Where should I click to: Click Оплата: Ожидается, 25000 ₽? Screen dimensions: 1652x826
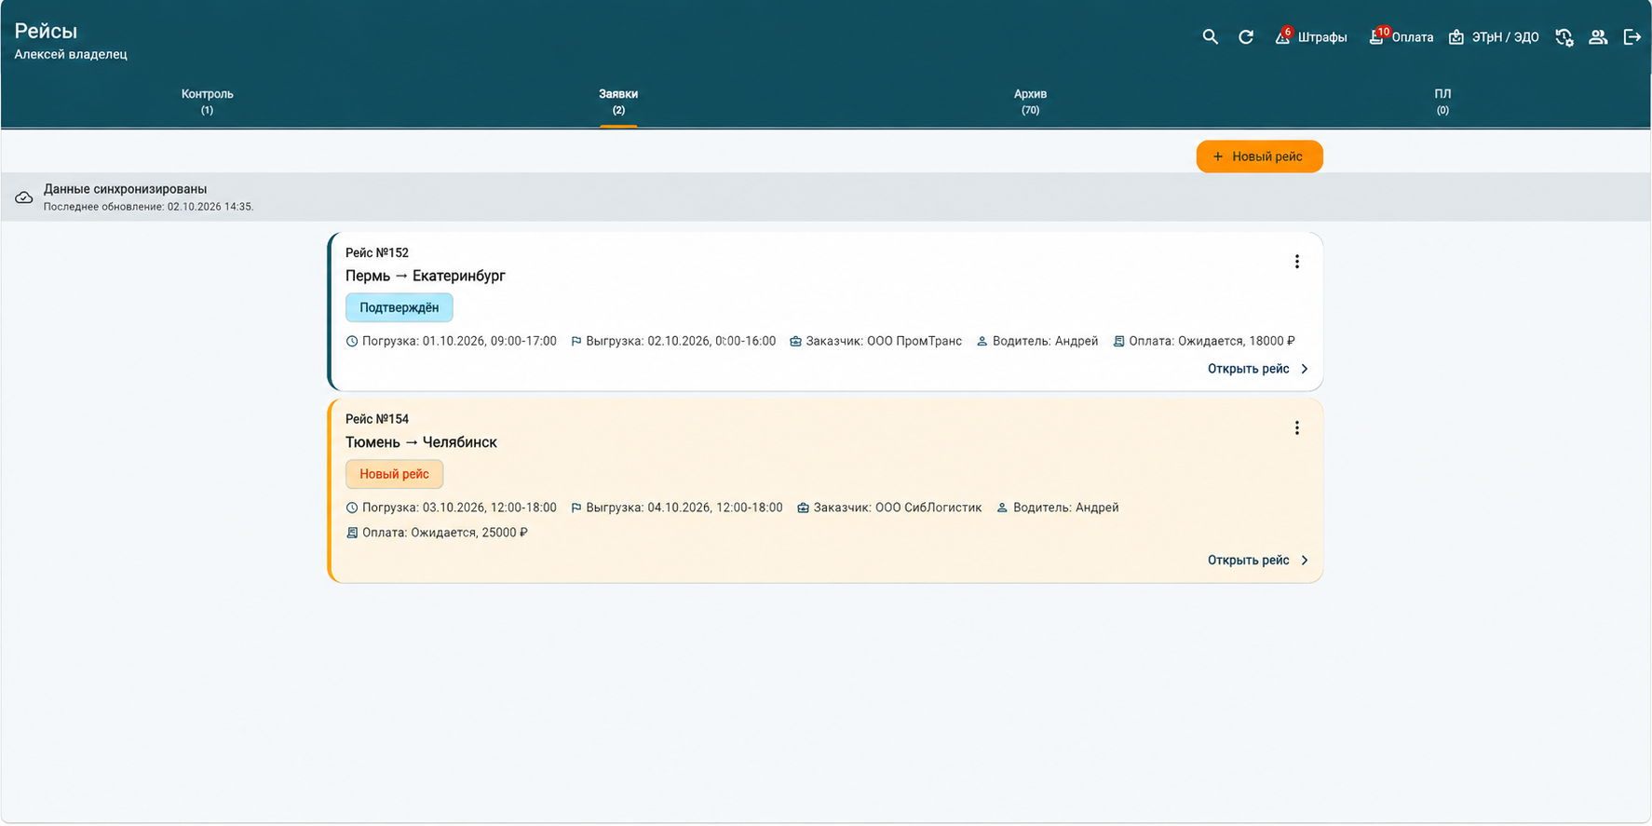tap(437, 533)
